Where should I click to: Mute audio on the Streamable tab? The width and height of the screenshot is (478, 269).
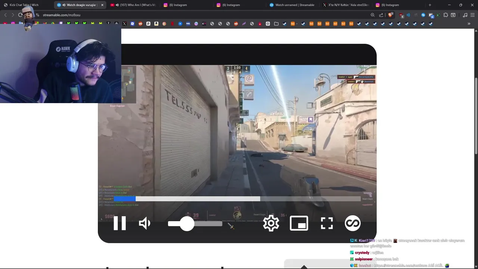(64, 5)
